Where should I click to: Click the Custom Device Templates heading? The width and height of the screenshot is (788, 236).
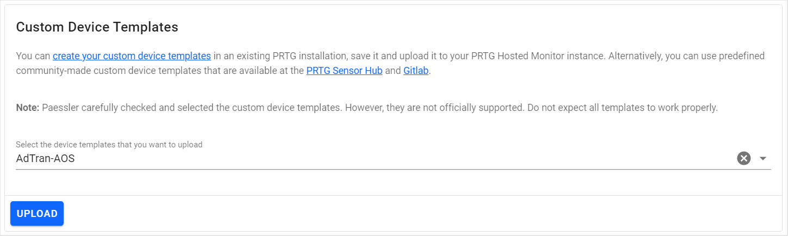click(97, 27)
